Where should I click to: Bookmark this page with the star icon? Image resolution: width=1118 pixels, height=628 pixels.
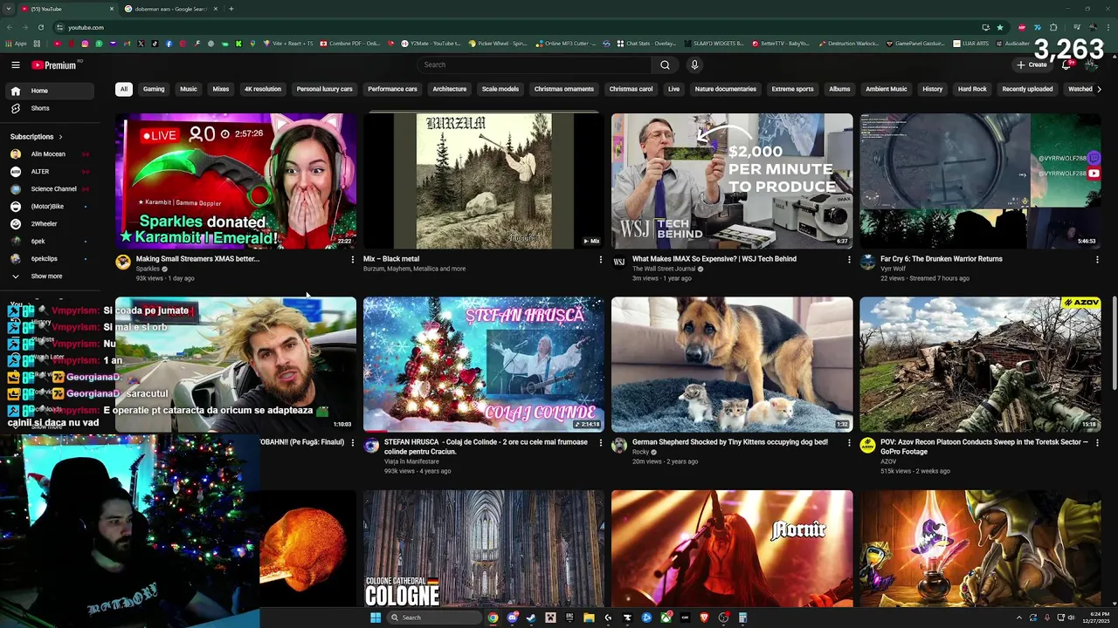click(x=1000, y=27)
